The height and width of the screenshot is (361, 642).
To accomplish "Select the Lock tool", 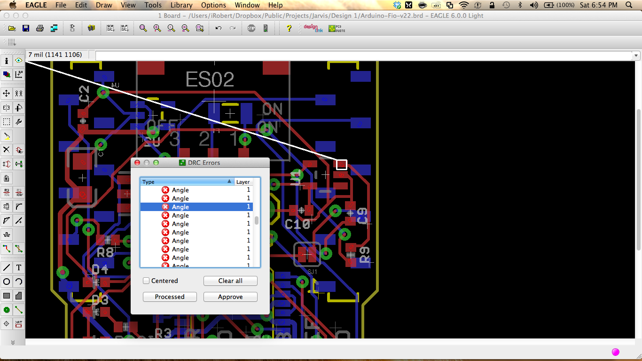I will pyautogui.click(x=7, y=178).
